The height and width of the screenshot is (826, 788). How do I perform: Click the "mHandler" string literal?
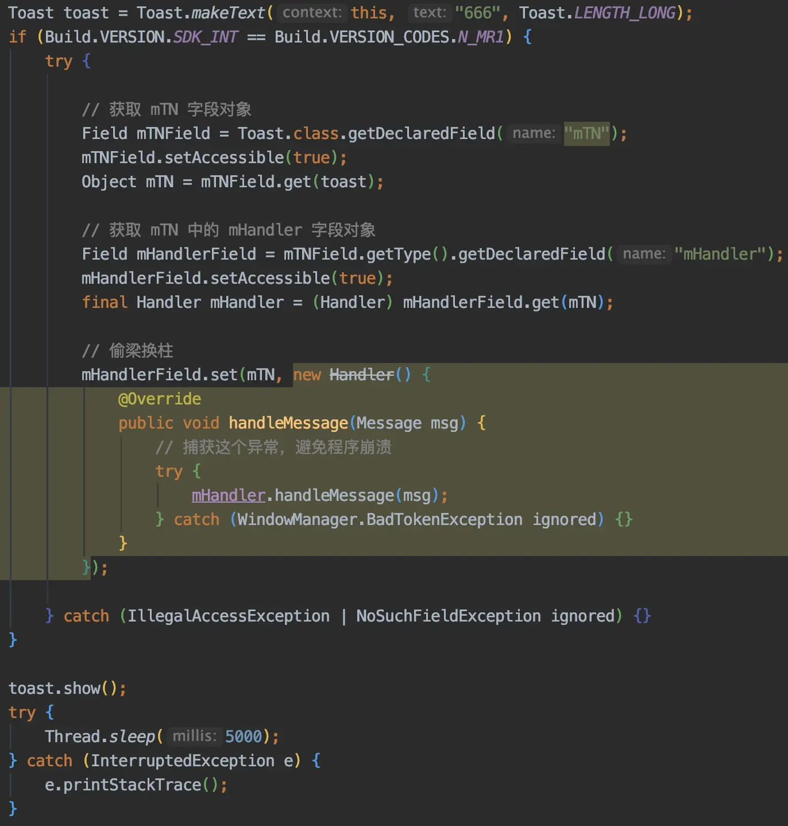pyautogui.click(x=720, y=254)
